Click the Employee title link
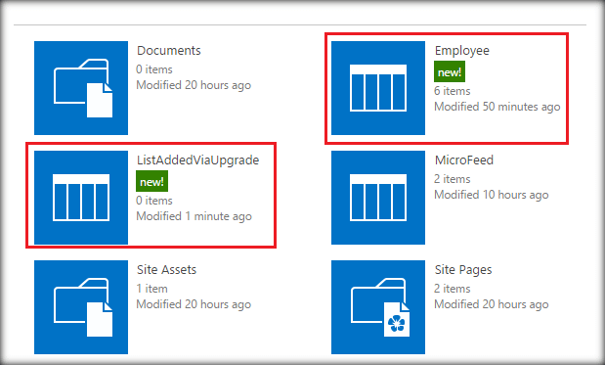605x365 pixels. [x=462, y=51]
